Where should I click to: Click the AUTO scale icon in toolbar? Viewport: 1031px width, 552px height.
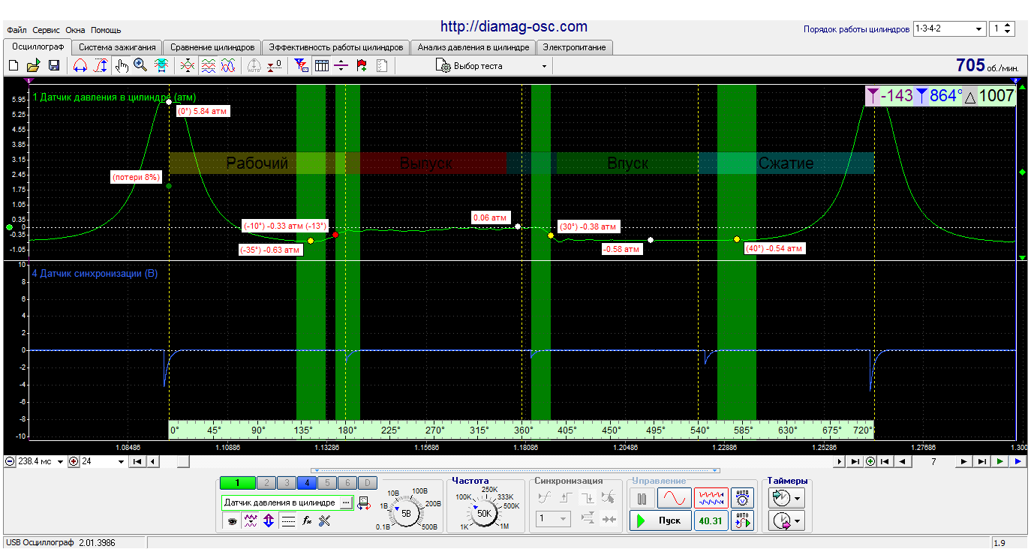coord(255,66)
